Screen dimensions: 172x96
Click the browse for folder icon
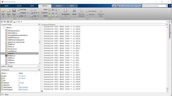point(11,22)
